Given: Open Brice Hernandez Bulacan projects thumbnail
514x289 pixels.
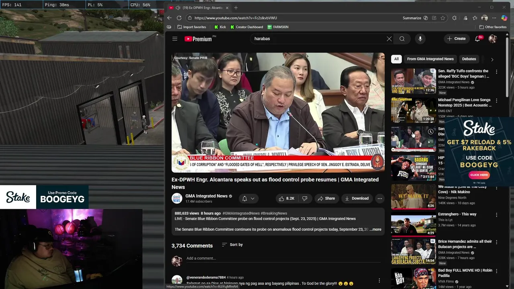Looking at the screenshot, I should tap(413, 251).
